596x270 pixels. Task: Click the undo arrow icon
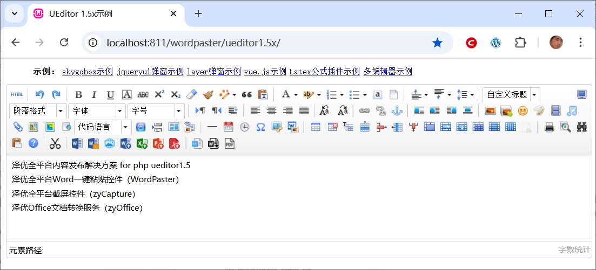39,95
